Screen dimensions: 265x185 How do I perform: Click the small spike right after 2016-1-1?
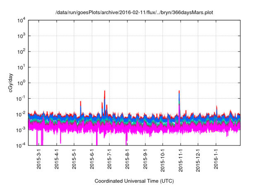click(217, 109)
